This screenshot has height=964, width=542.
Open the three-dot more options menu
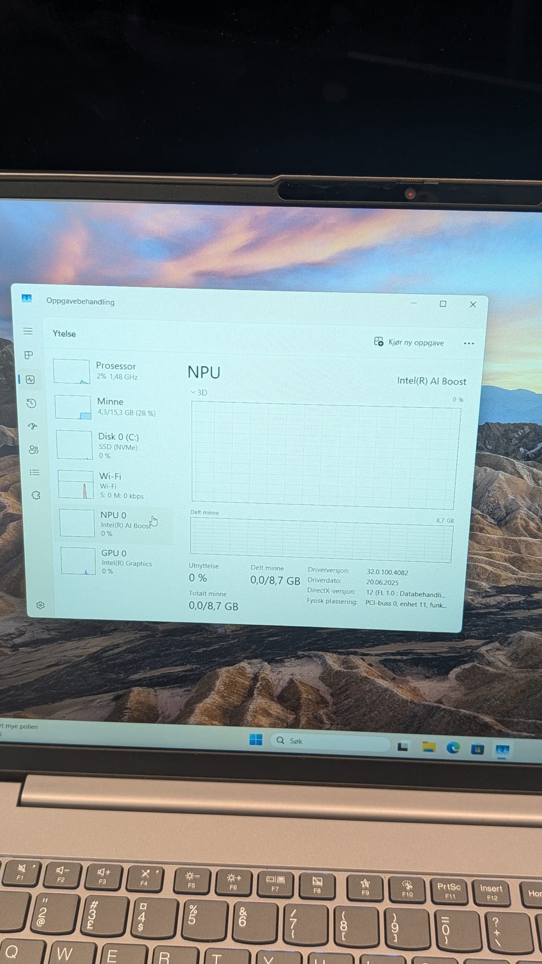[469, 343]
